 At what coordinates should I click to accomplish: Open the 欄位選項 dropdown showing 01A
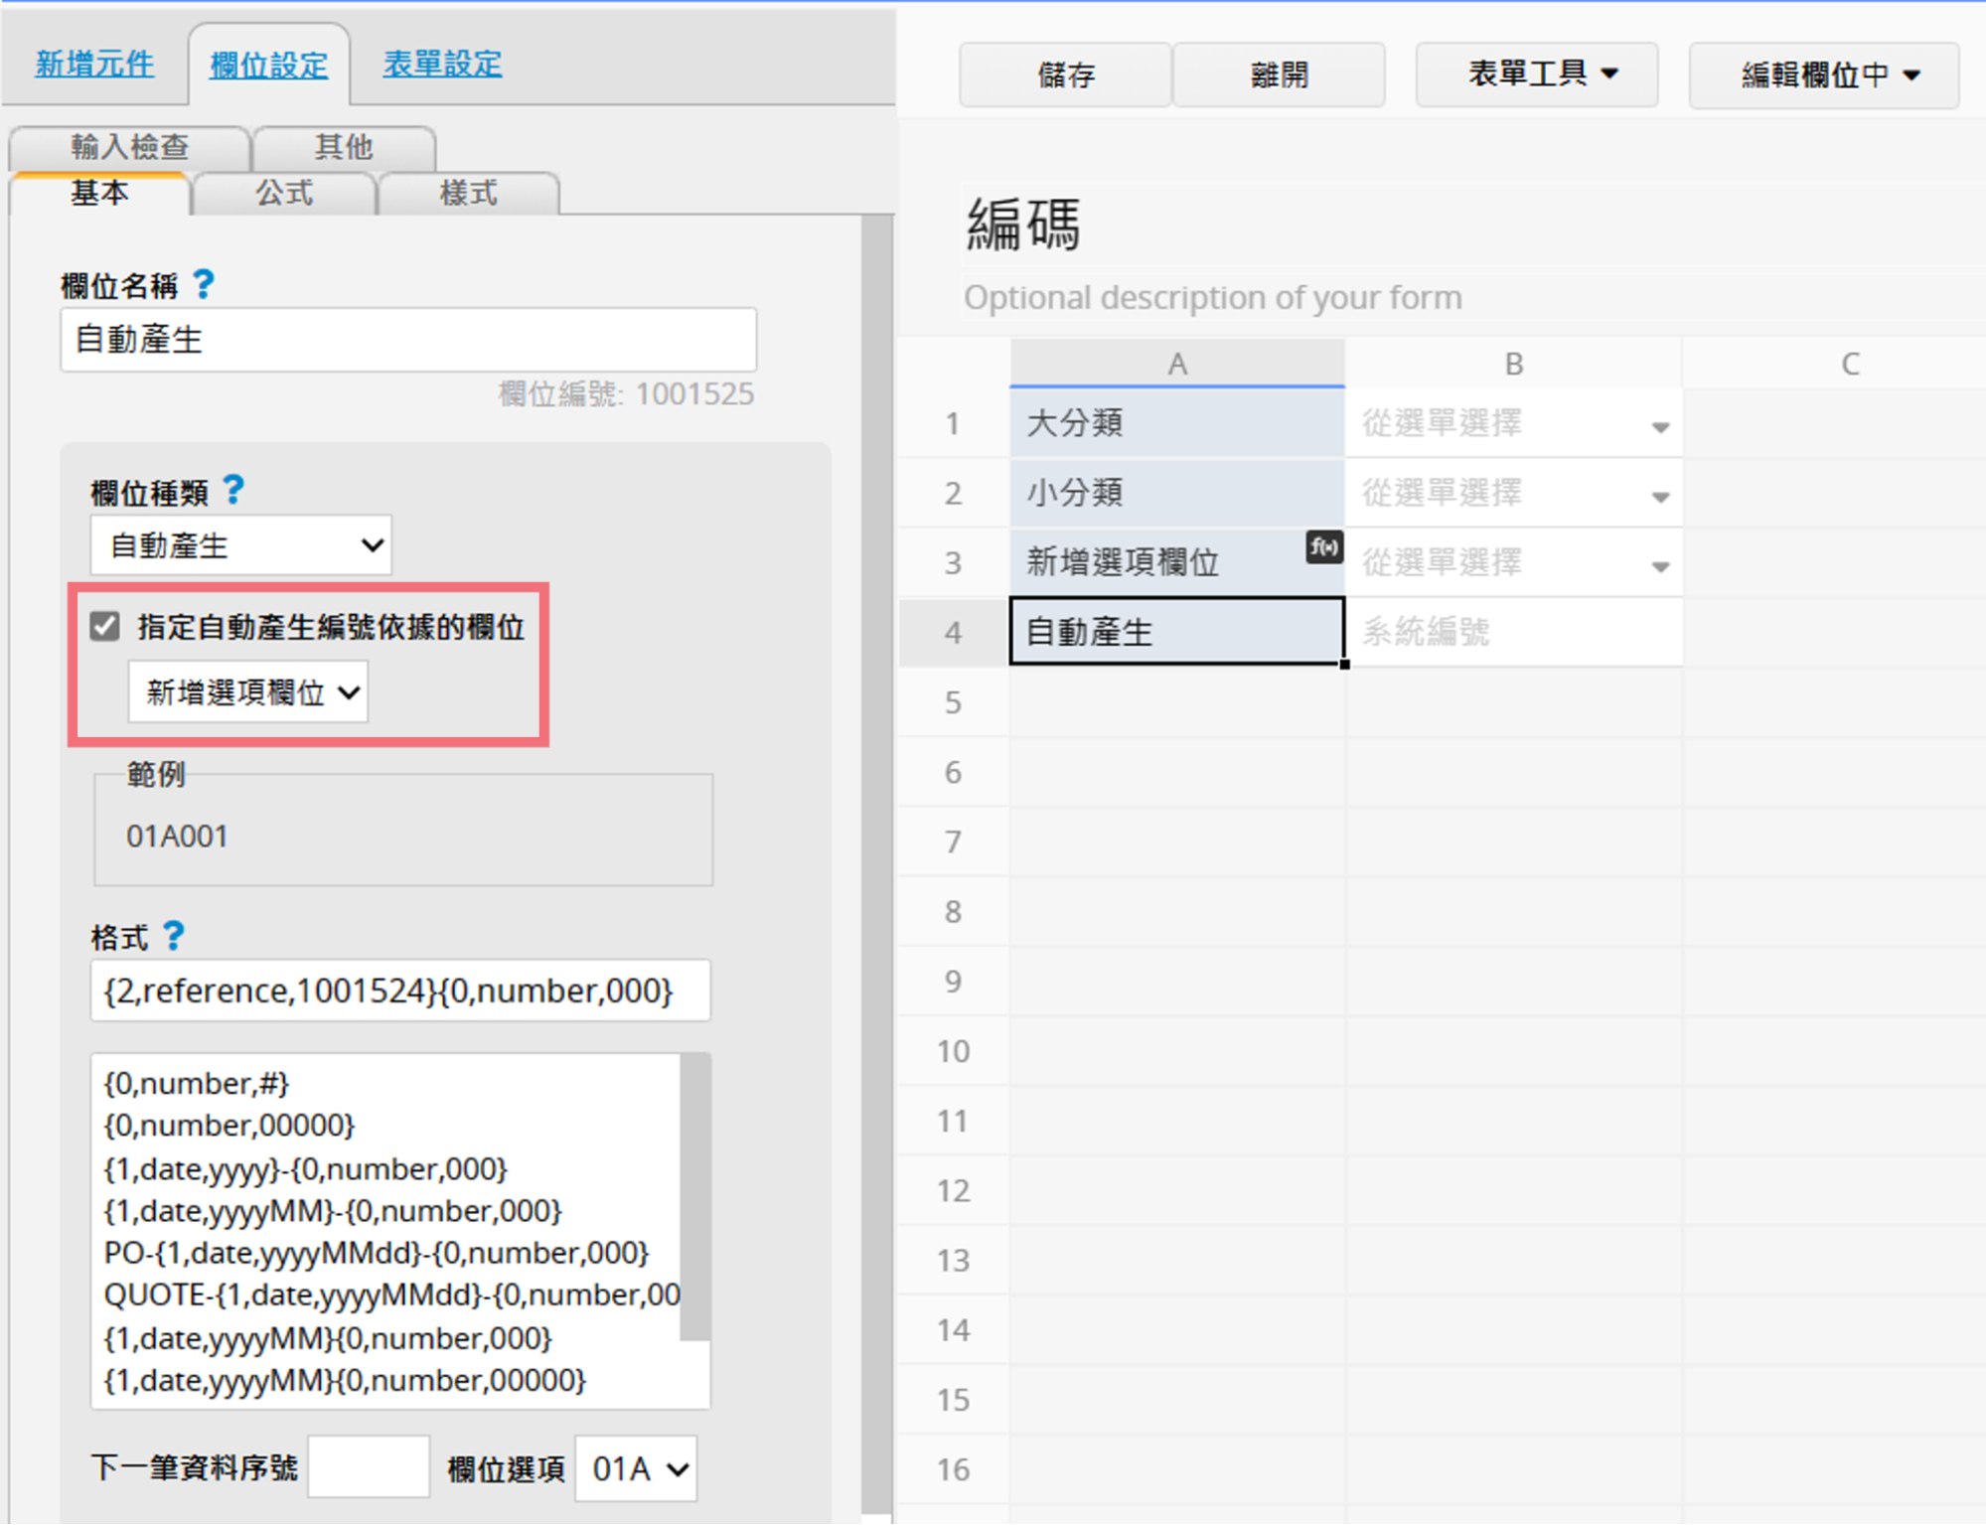pos(637,1467)
